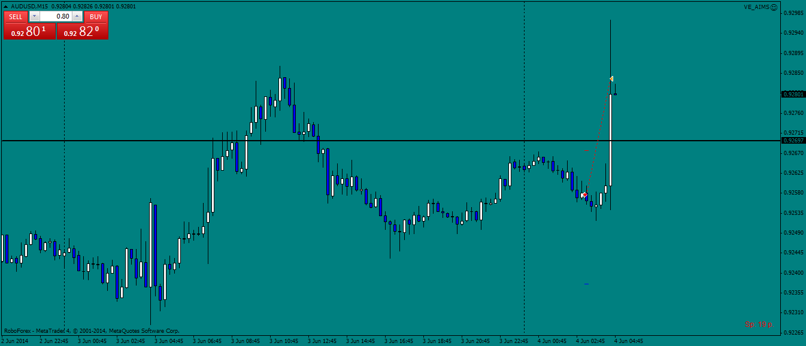
Task: Click the 3 Jun 10:45 time label
Action: tap(284, 341)
